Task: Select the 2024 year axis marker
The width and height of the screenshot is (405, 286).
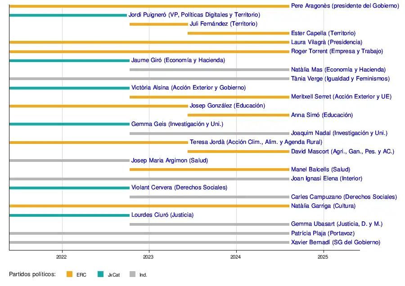Action: [x=236, y=257]
